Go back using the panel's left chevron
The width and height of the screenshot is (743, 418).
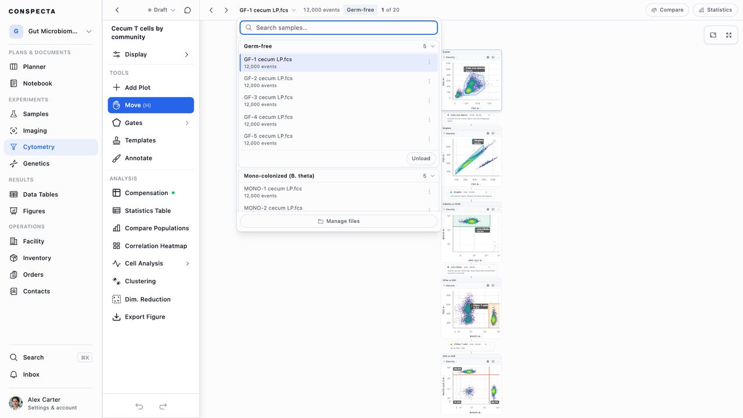(x=117, y=10)
